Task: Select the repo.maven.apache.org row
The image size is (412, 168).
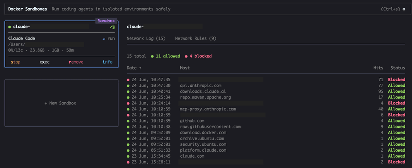Action: [x=266, y=97]
